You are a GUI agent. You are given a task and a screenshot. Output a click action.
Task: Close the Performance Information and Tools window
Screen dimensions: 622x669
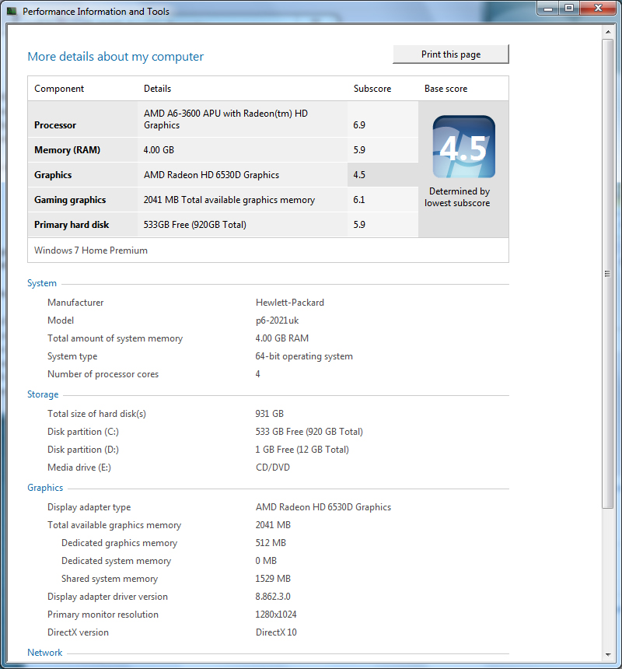point(598,8)
